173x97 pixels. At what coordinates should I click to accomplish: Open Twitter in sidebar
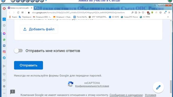coord(4,58)
